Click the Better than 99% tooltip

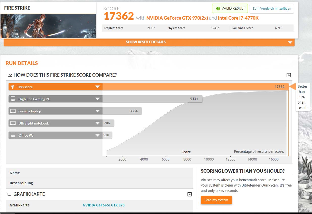click(x=303, y=97)
